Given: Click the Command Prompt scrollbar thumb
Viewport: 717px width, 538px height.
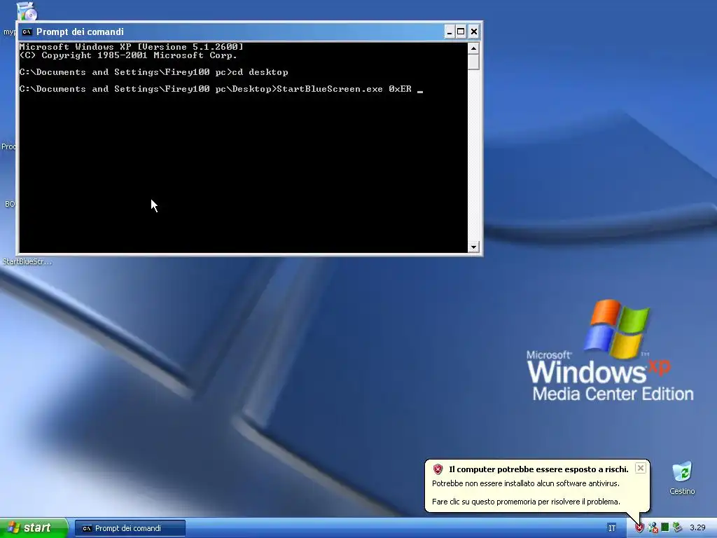Looking at the screenshot, I should [474, 62].
